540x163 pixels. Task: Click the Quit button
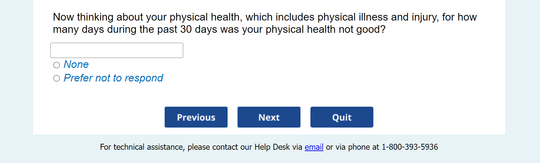click(342, 117)
